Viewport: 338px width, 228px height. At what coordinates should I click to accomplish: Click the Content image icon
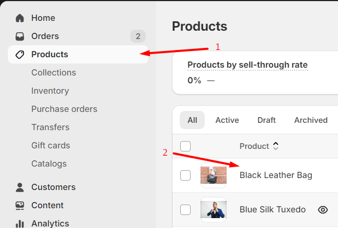[x=20, y=205]
